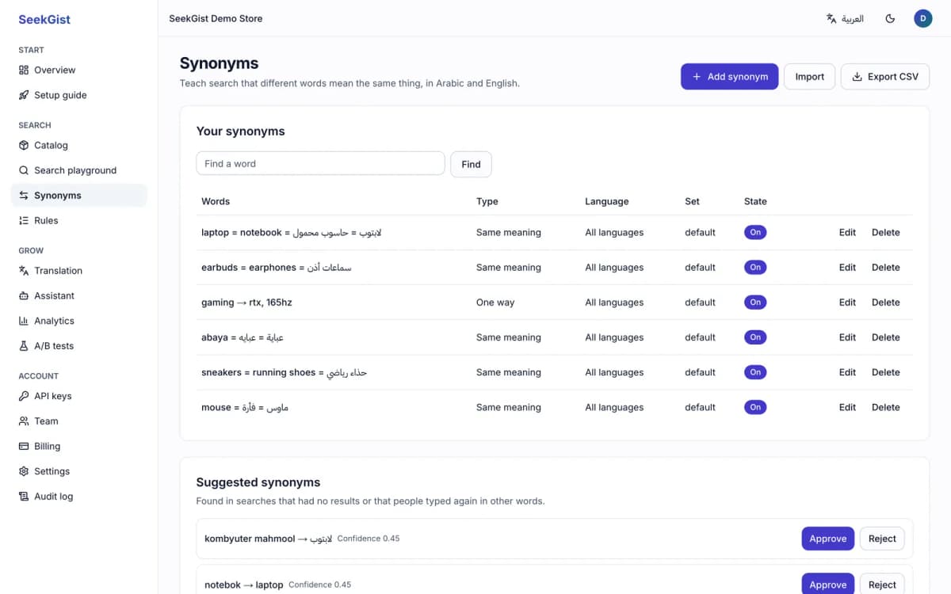Toggle the mouse synonym On switch

pos(755,407)
